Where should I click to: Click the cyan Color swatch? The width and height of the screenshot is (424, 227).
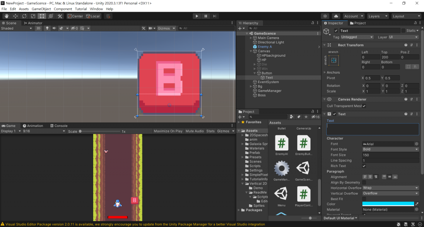click(x=388, y=204)
